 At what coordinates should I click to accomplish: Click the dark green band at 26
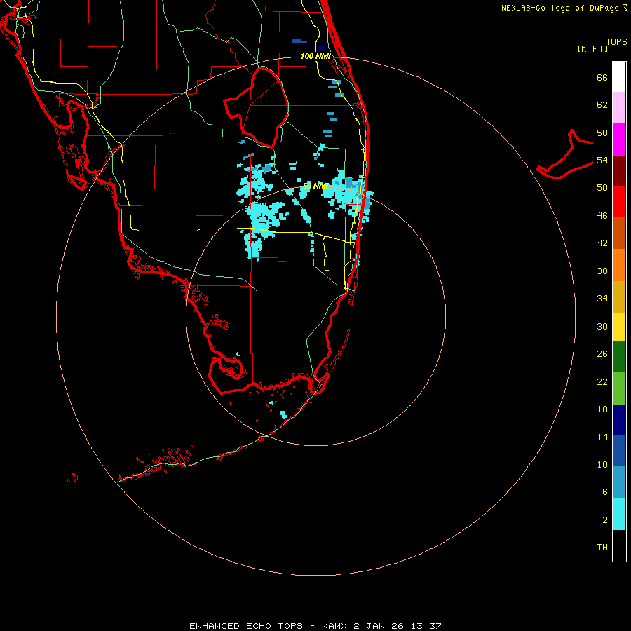tap(619, 357)
